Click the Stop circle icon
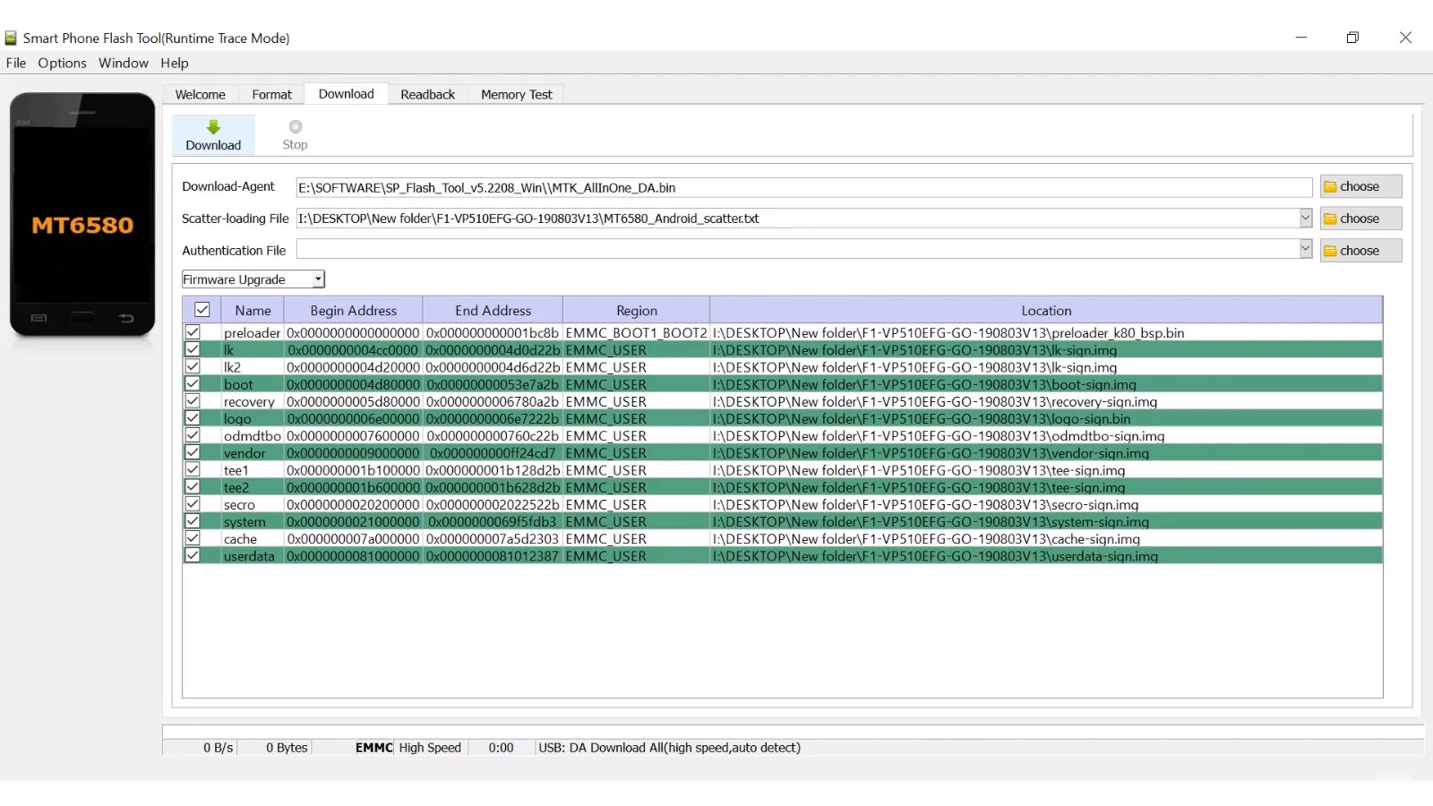This screenshot has width=1433, height=806. click(x=296, y=127)
